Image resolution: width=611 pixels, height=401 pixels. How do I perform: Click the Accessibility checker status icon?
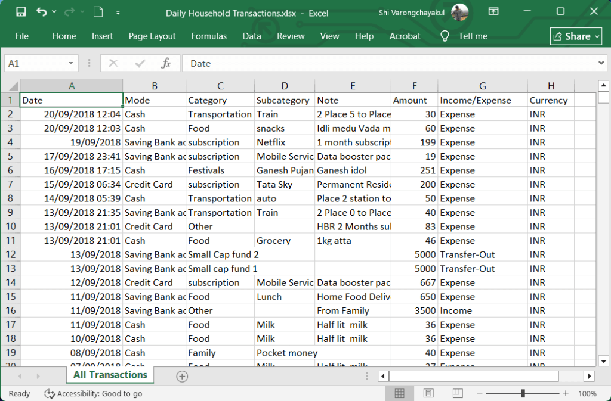coord(50,394)
